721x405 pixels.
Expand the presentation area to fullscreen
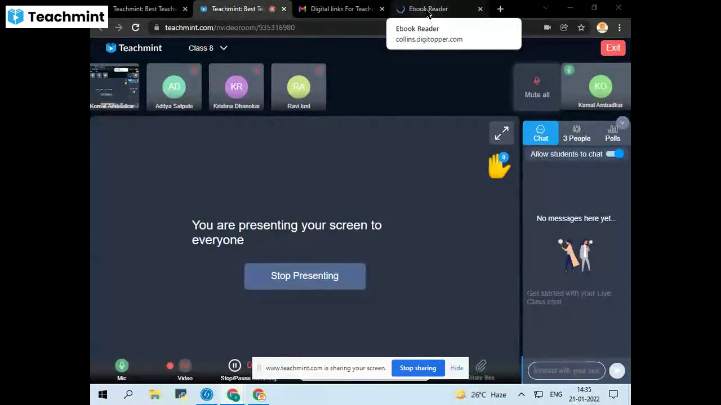click(x=501, y=133)
